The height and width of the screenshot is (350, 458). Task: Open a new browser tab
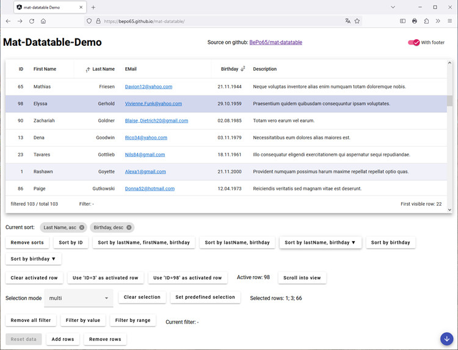point(93,7)
